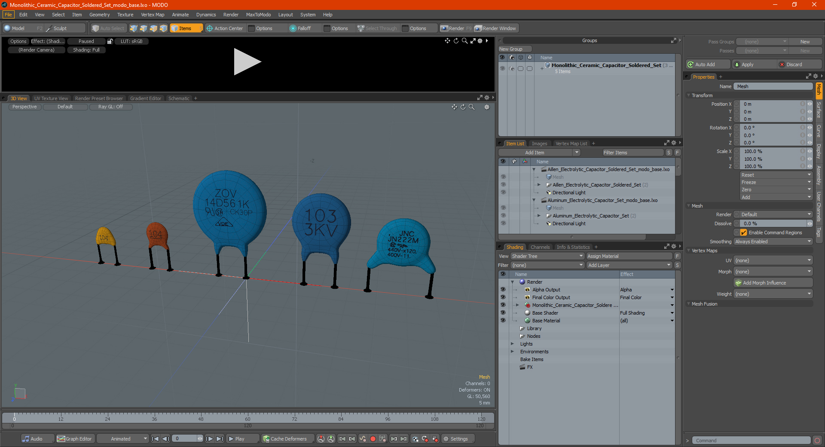Enable Items selection mode
The width and height of the screenshot is (825, 447).
click(x=186, y=28)
